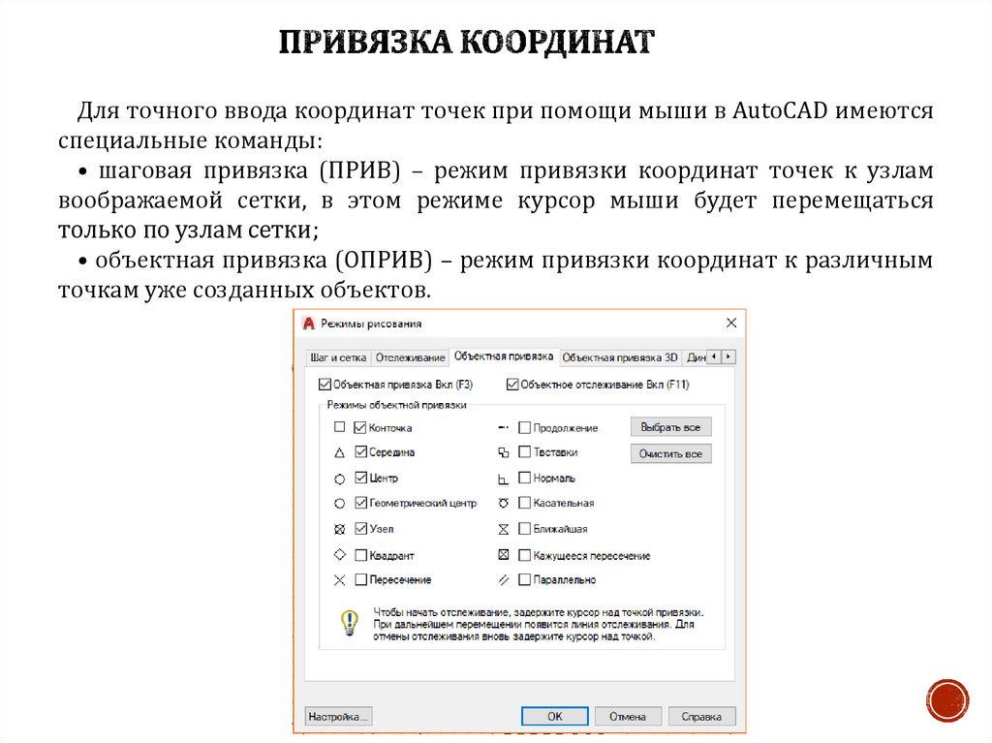Image resolution: width=992 pixels, height=743 pixels.
Task: Enable the Параллельно checkbox
Action: tap(524, 579)
